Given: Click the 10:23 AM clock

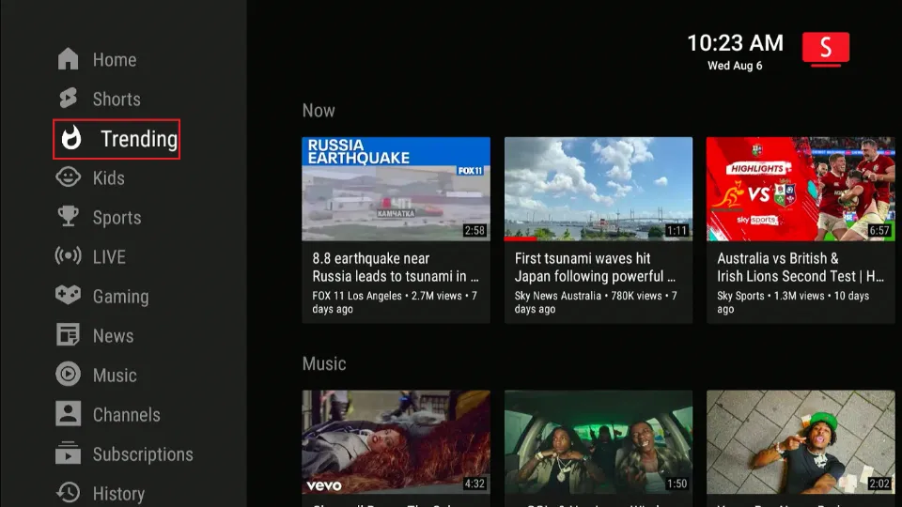Looking at the screenshot, I should [735, 43].
